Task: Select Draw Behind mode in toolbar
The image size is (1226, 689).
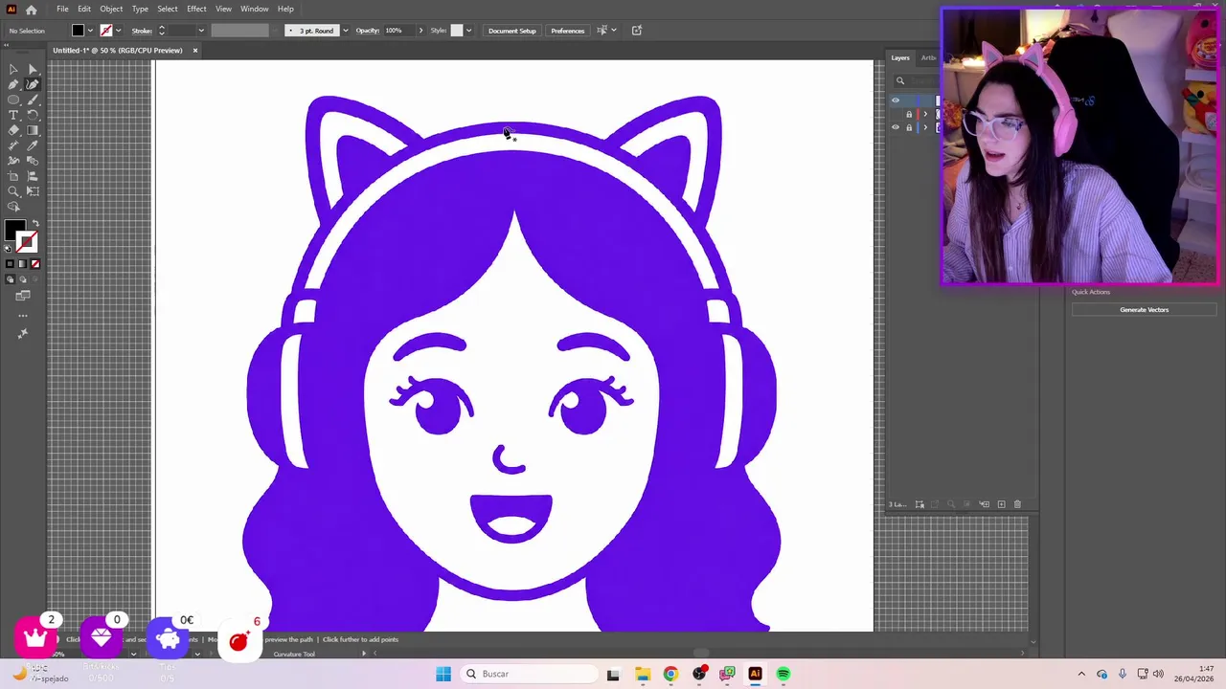Action: click(x=22, y=278)
